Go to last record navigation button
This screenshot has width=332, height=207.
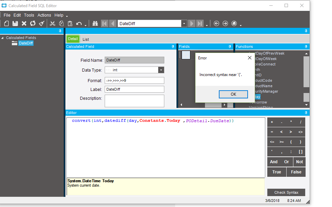pos(200,23)
